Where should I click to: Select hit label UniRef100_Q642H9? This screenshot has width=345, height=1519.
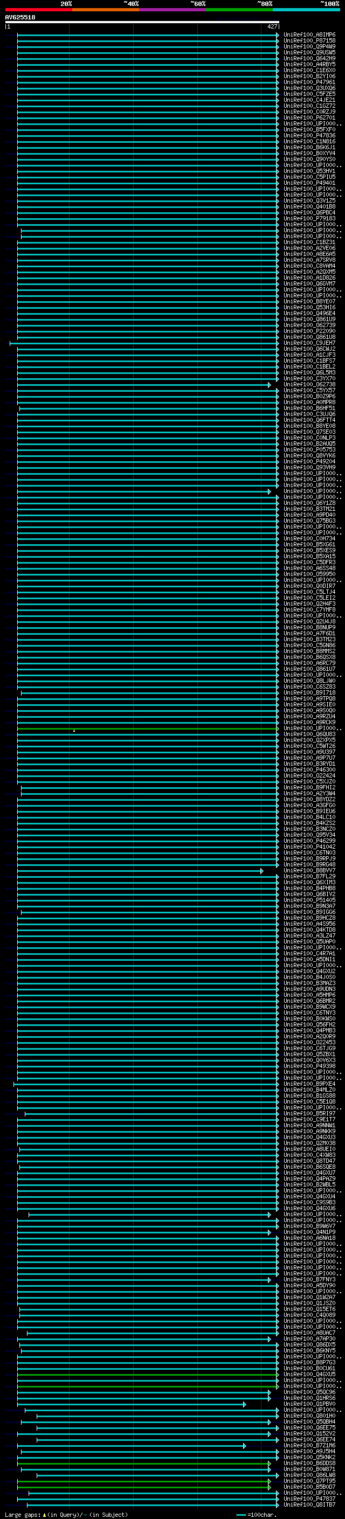click(309, 58)
